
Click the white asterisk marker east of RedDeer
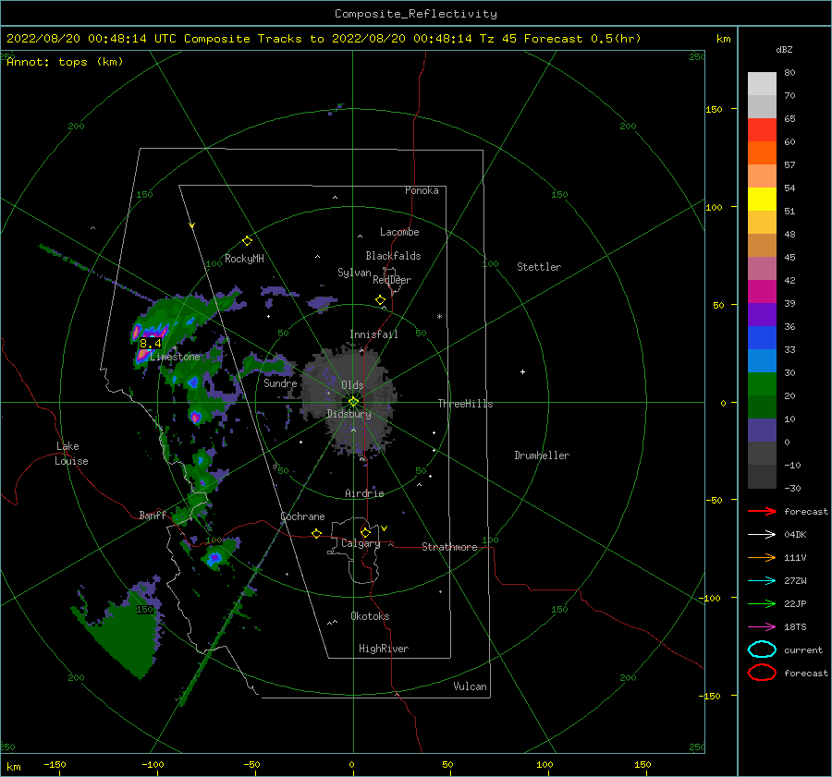(439, 317)
